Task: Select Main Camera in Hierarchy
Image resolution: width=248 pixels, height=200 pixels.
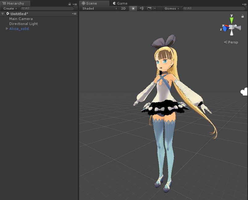Action: [21, 19]
